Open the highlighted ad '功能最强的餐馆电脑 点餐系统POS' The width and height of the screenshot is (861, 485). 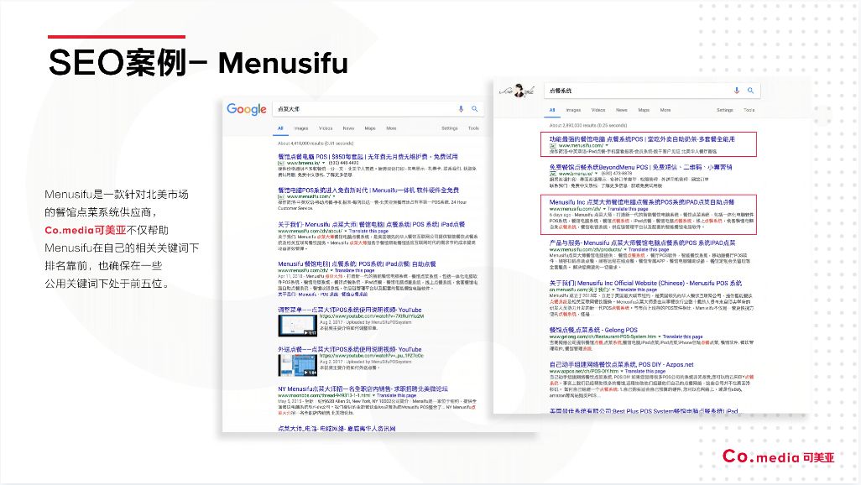[642, 139]
